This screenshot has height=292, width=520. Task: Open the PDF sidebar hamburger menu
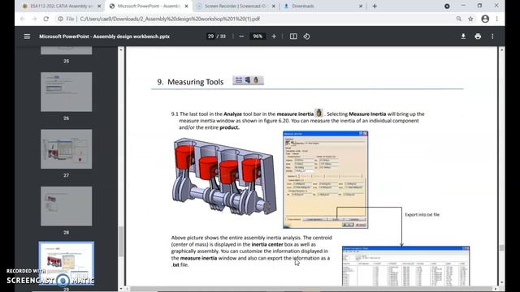27,36
